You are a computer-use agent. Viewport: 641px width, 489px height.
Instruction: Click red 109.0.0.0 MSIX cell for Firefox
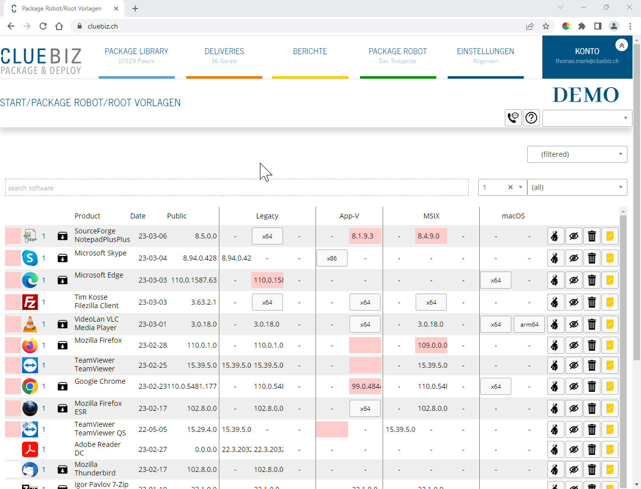tap(431, 345)
